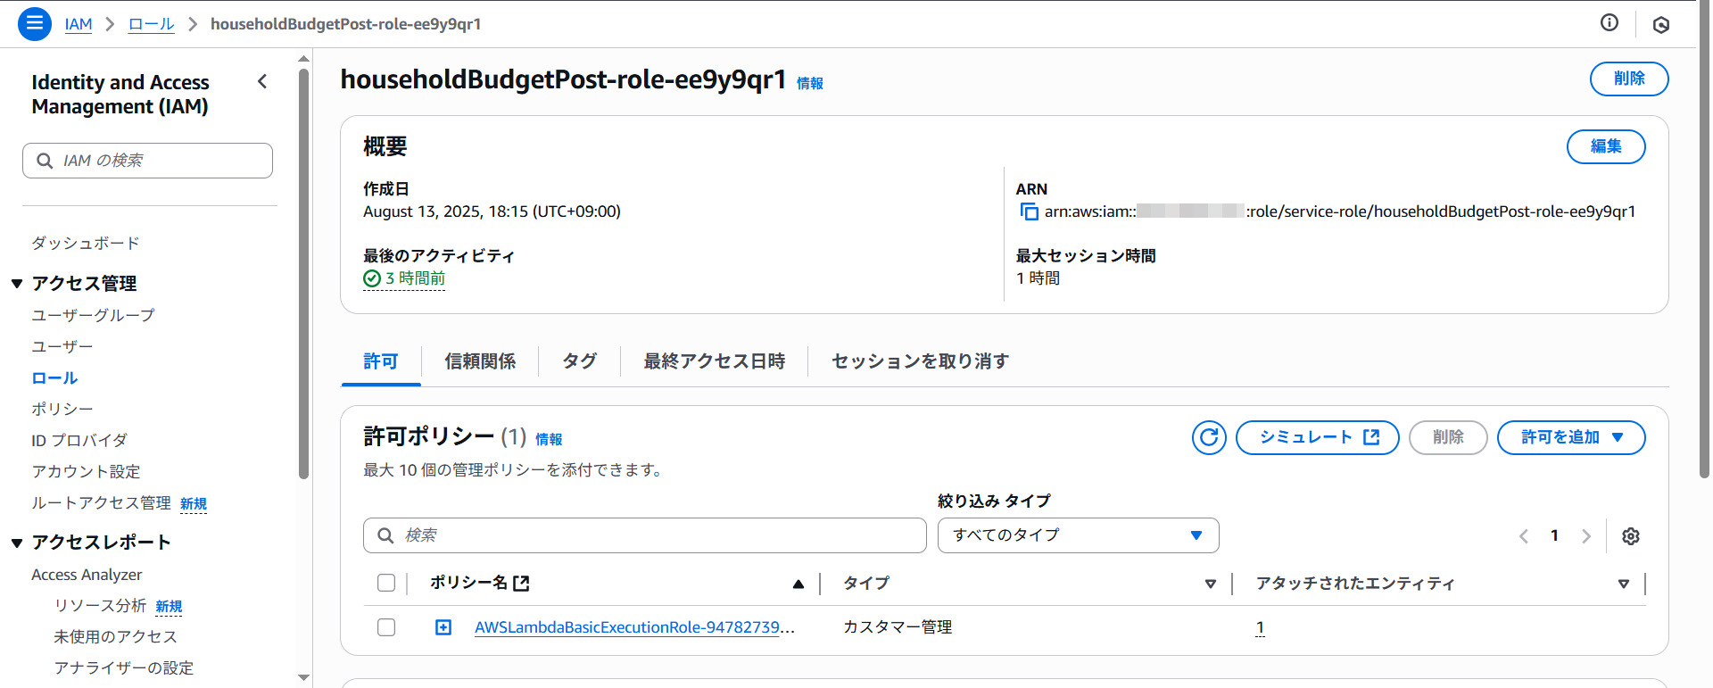This screenshot has width=1713, height=688.
Task: Collapse the アクセス管理 sidebar section
Action: point(17,284)
